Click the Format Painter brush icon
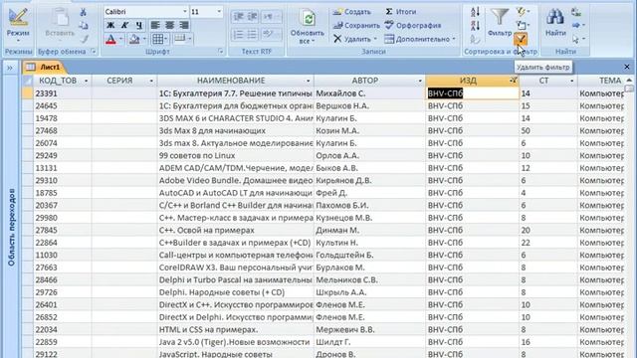This screenshot has height=358, width=637. 84,39
